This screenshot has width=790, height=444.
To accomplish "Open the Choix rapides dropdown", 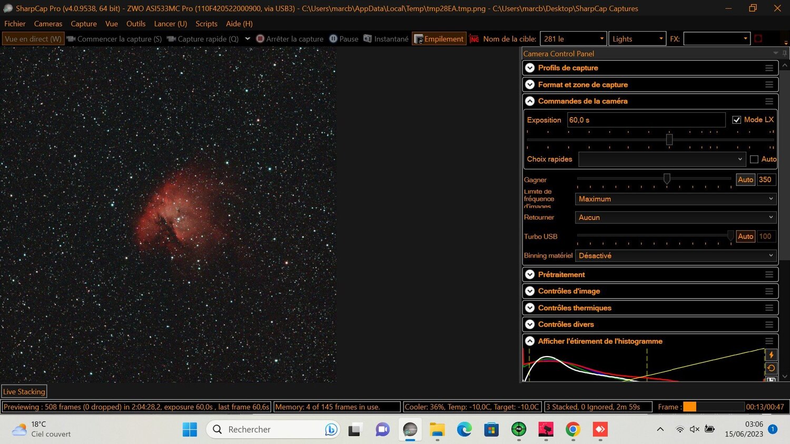I will pyautogui.click(x=662, y=159).
